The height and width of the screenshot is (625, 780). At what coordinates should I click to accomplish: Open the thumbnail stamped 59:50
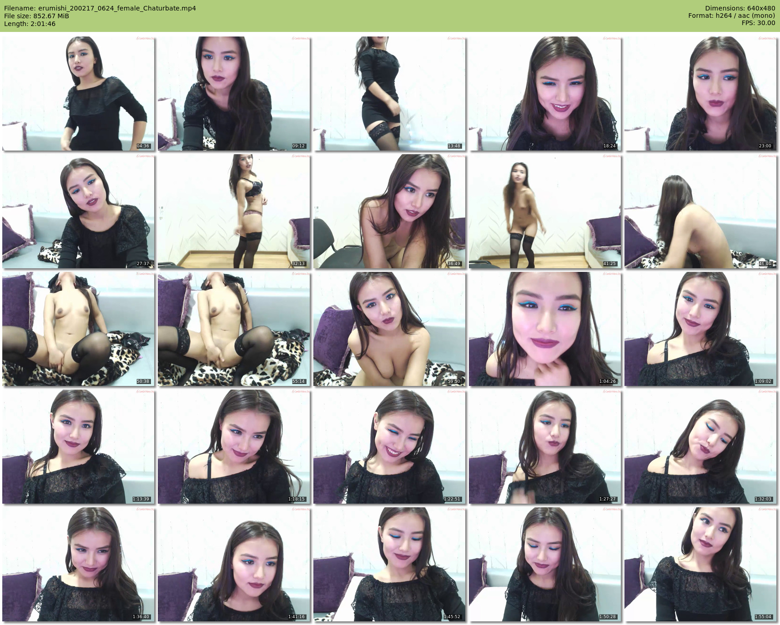coord(390,329)
